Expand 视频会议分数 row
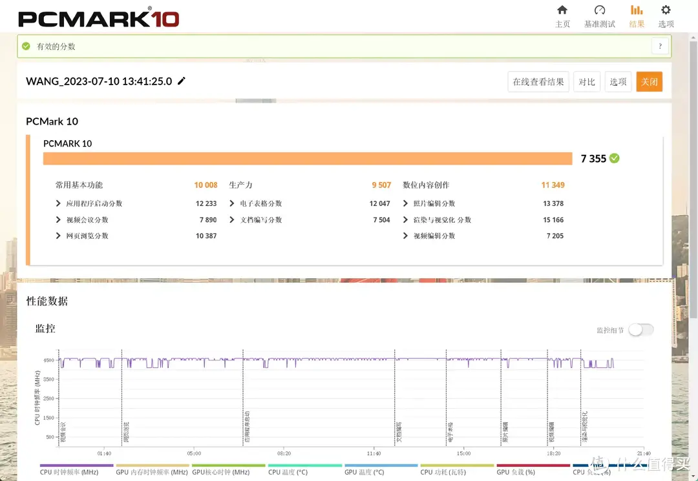Image resolution: width=698 pixels, height=481 pixels. (58, 220)
